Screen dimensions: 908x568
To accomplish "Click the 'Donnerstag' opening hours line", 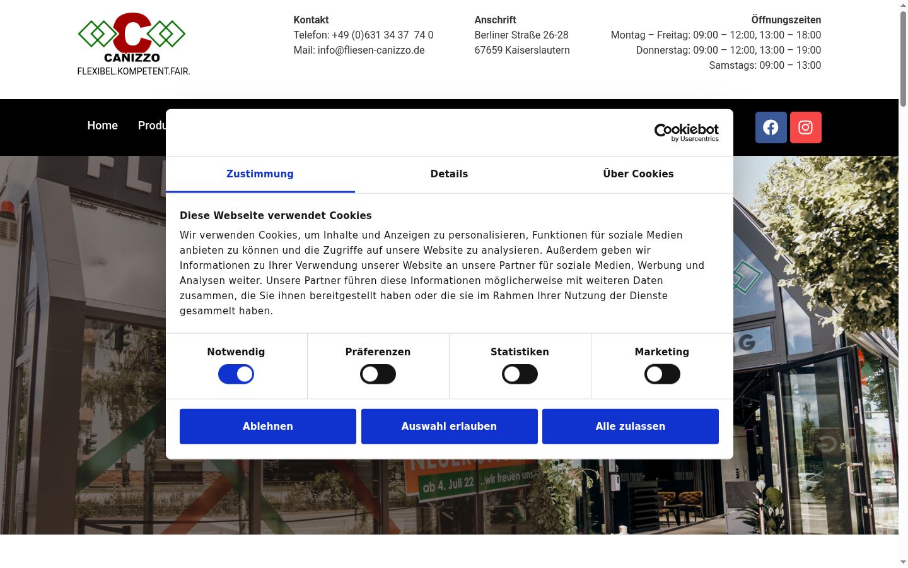I will pos(728,50).
